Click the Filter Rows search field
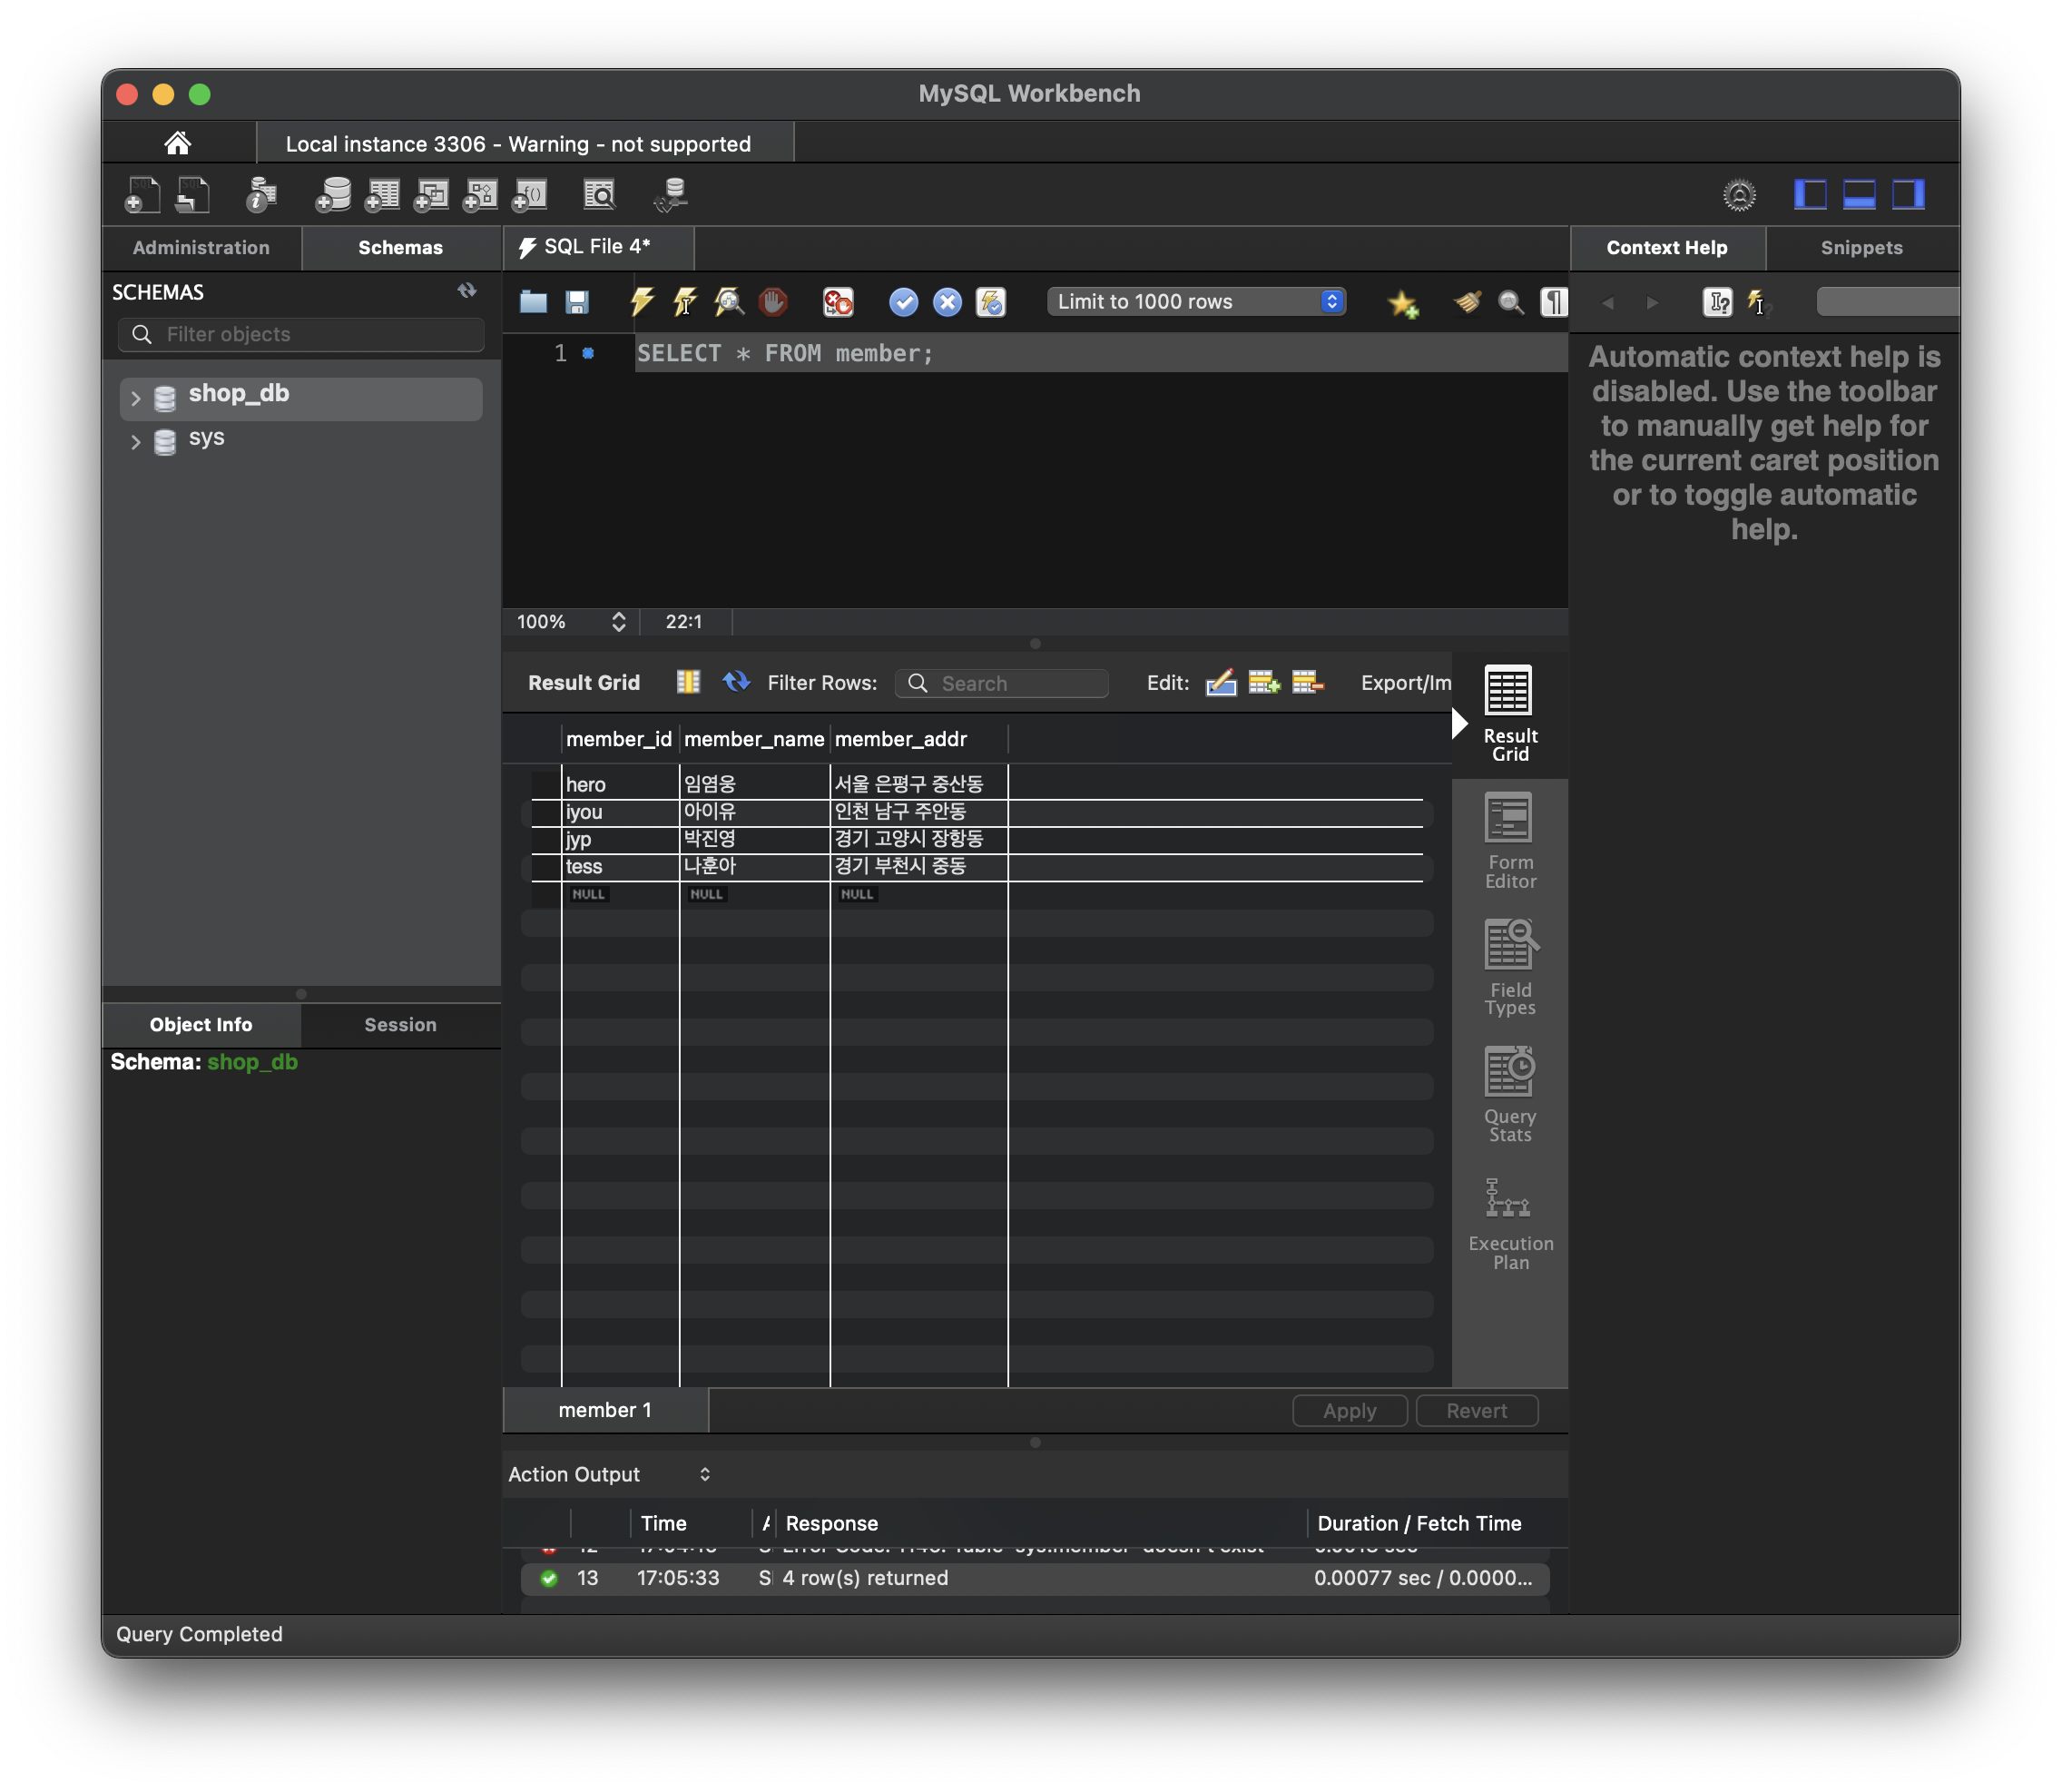2062x1792 pixels. (1002, 683)
